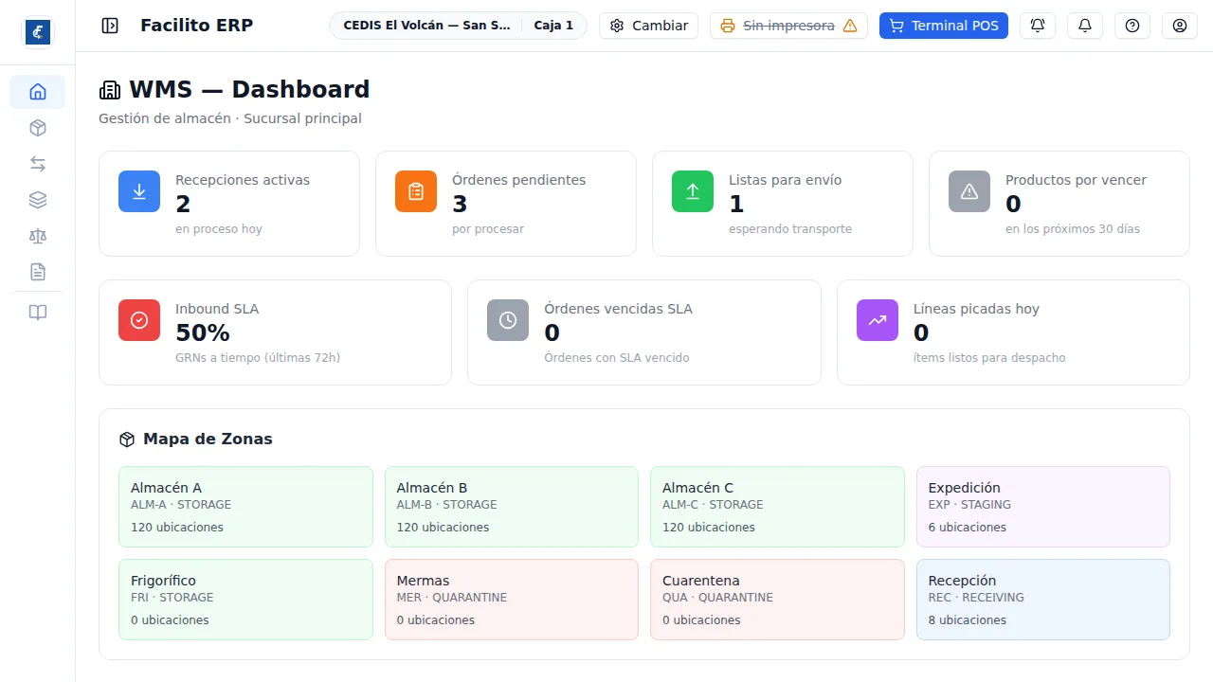Click the Facilito ERP logo

tap(38, 32)
